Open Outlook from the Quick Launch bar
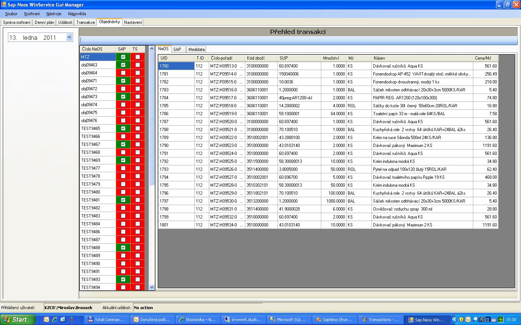 (x=47, y=320)
